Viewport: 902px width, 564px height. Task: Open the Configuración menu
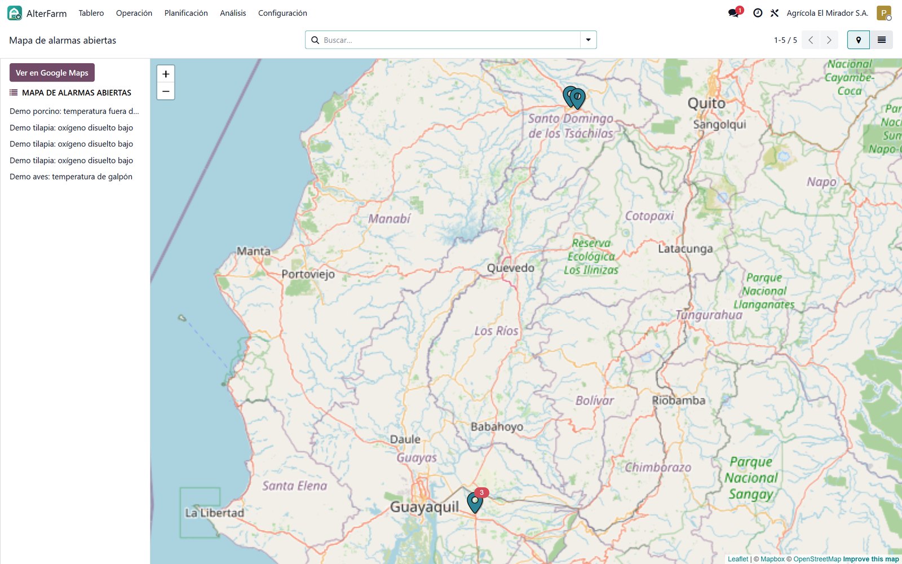[282, 13]
